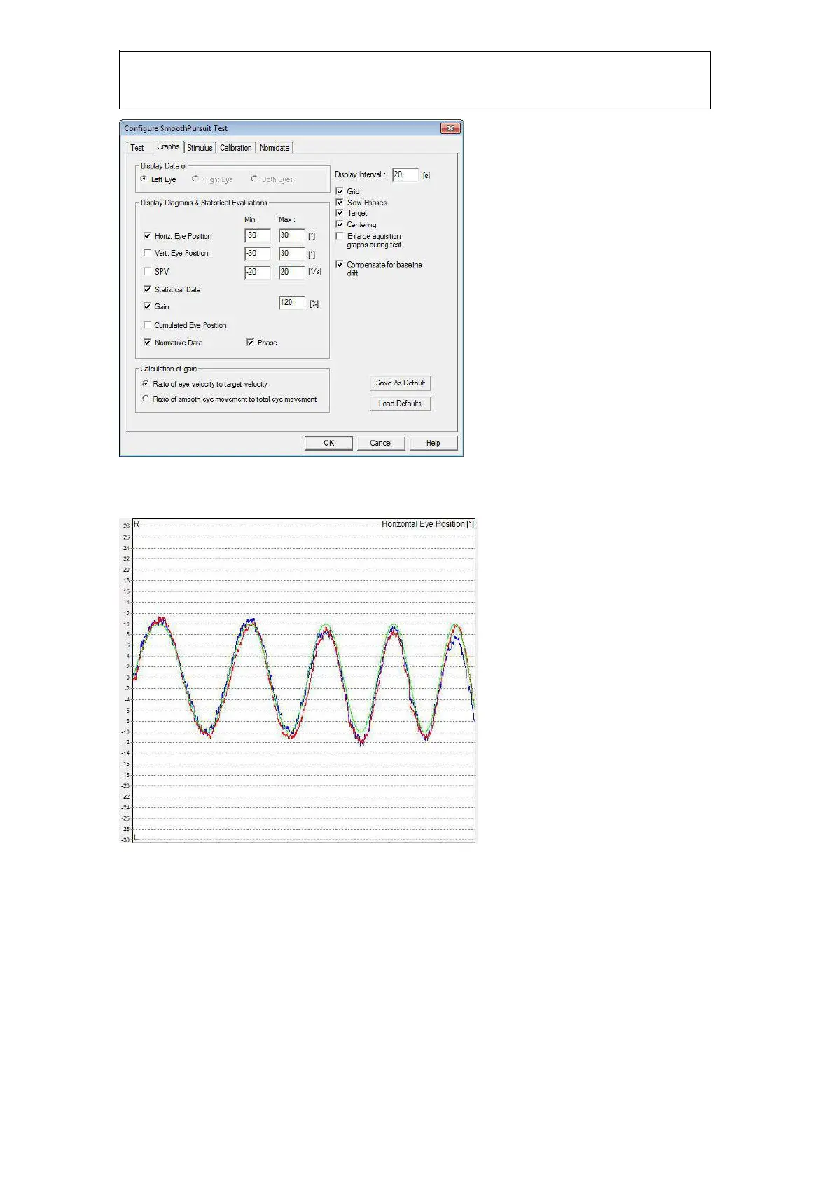Confirm settings with OK button
Screen dimensions: 834x1180
328,443
